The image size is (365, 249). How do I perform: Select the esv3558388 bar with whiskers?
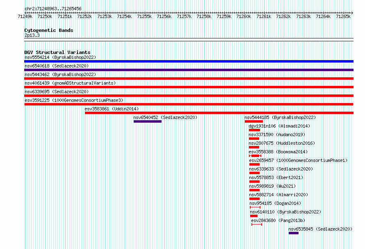point(255,156)
